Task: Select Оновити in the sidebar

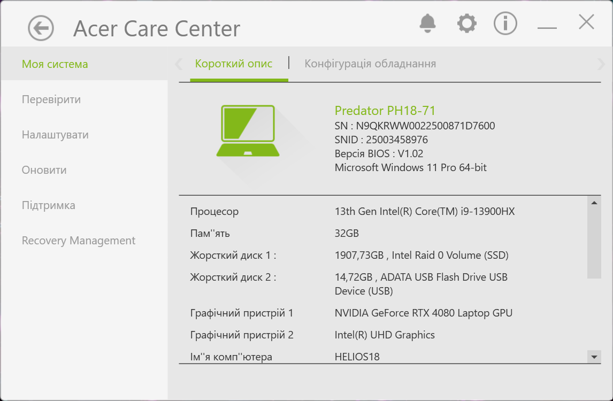Action: tap(44, 170)
